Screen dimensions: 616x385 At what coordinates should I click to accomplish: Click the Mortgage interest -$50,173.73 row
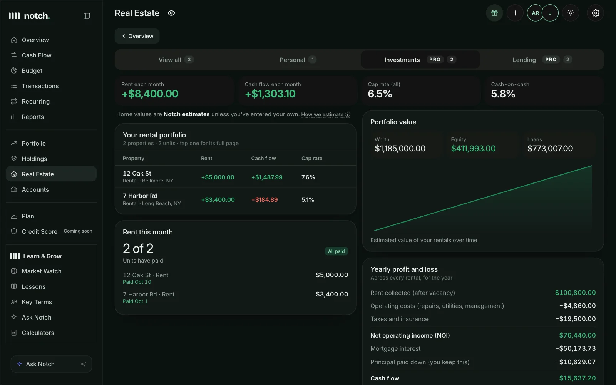point(483,348)
